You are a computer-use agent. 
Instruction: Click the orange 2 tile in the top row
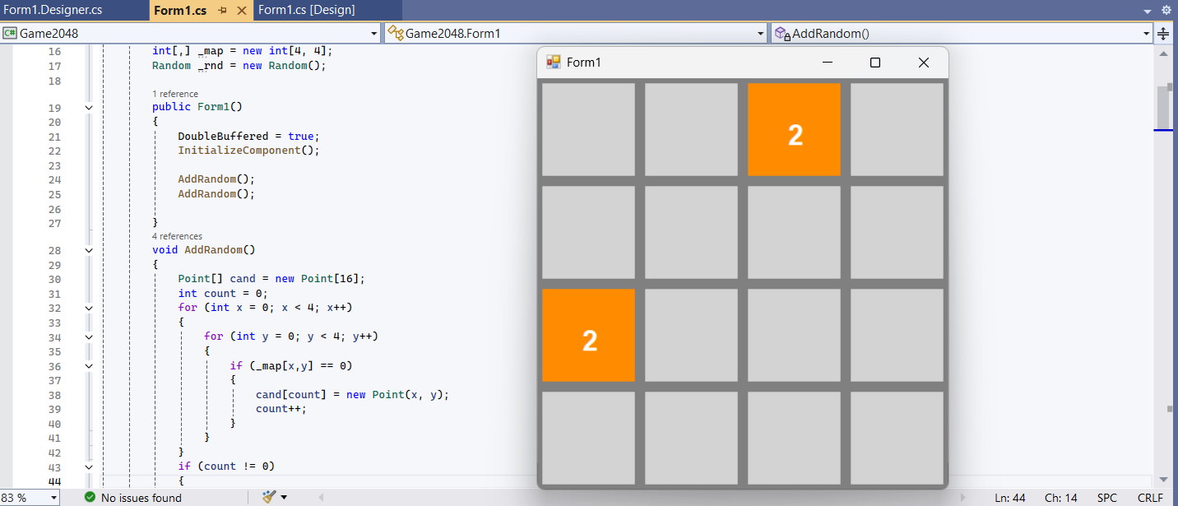click(x=794, y=129)
